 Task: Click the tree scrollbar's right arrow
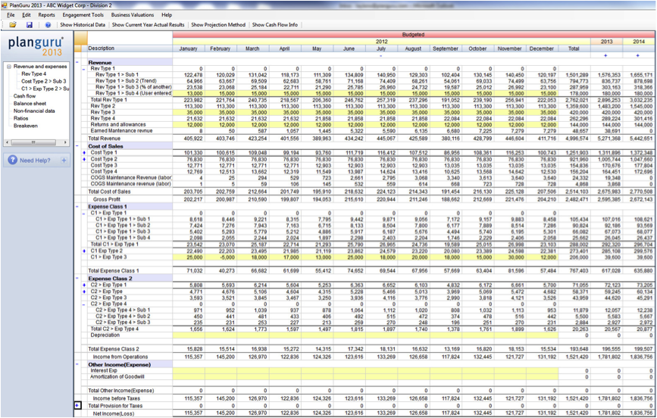[x=65, y=142]
